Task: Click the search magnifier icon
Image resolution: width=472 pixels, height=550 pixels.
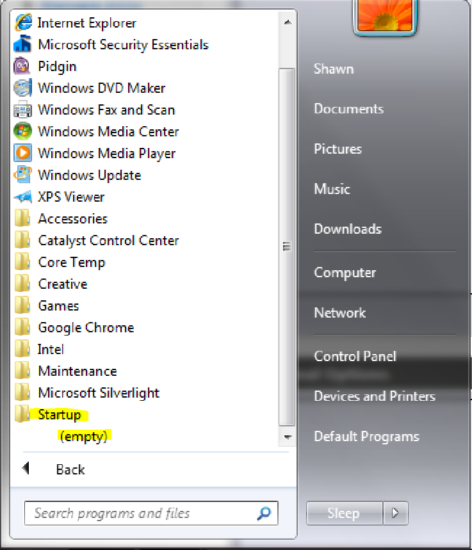Action: pos(264,513)
